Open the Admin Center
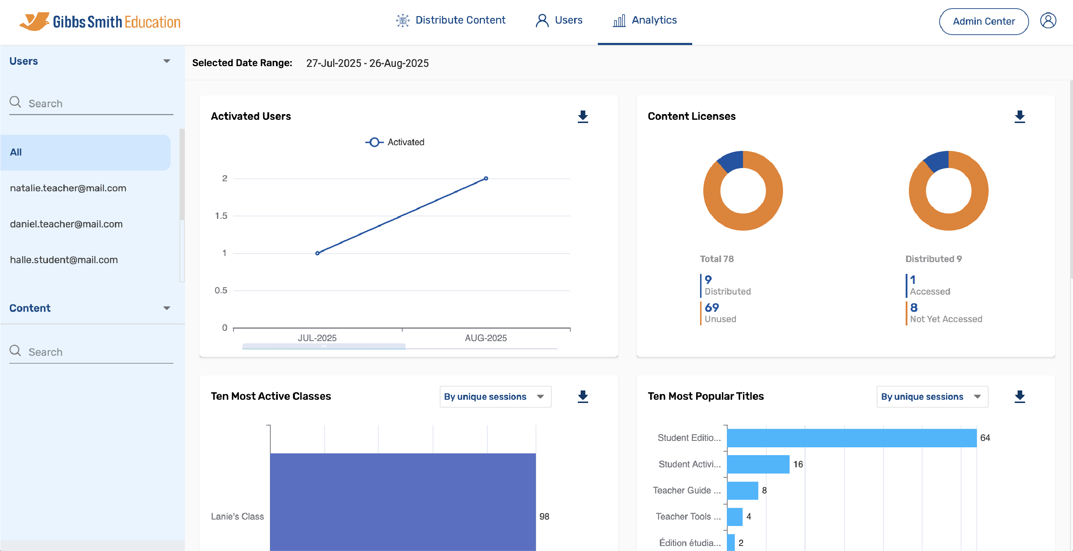 984,21
